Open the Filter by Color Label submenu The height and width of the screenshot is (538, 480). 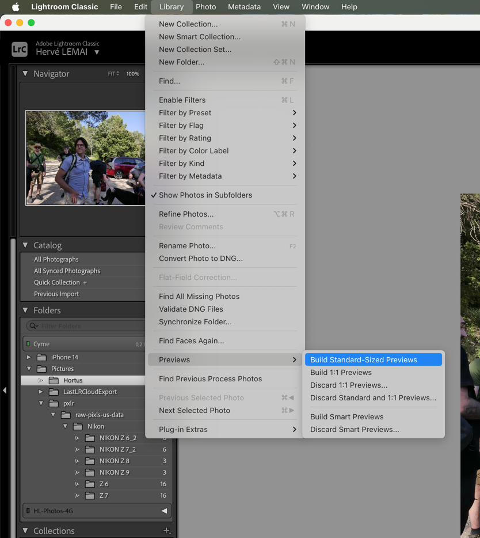(225, 150)
